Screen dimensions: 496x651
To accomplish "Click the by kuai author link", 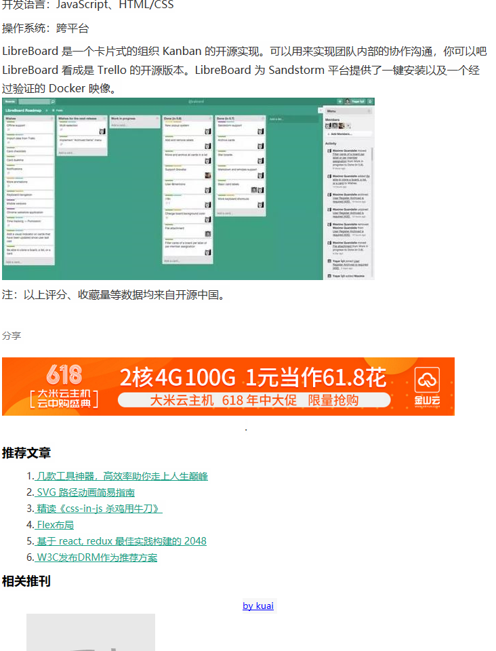I will click(258, 606).
